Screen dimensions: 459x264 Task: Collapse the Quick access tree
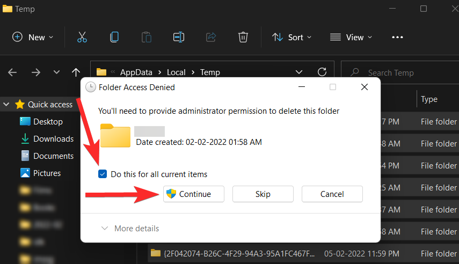coord(6,105)
